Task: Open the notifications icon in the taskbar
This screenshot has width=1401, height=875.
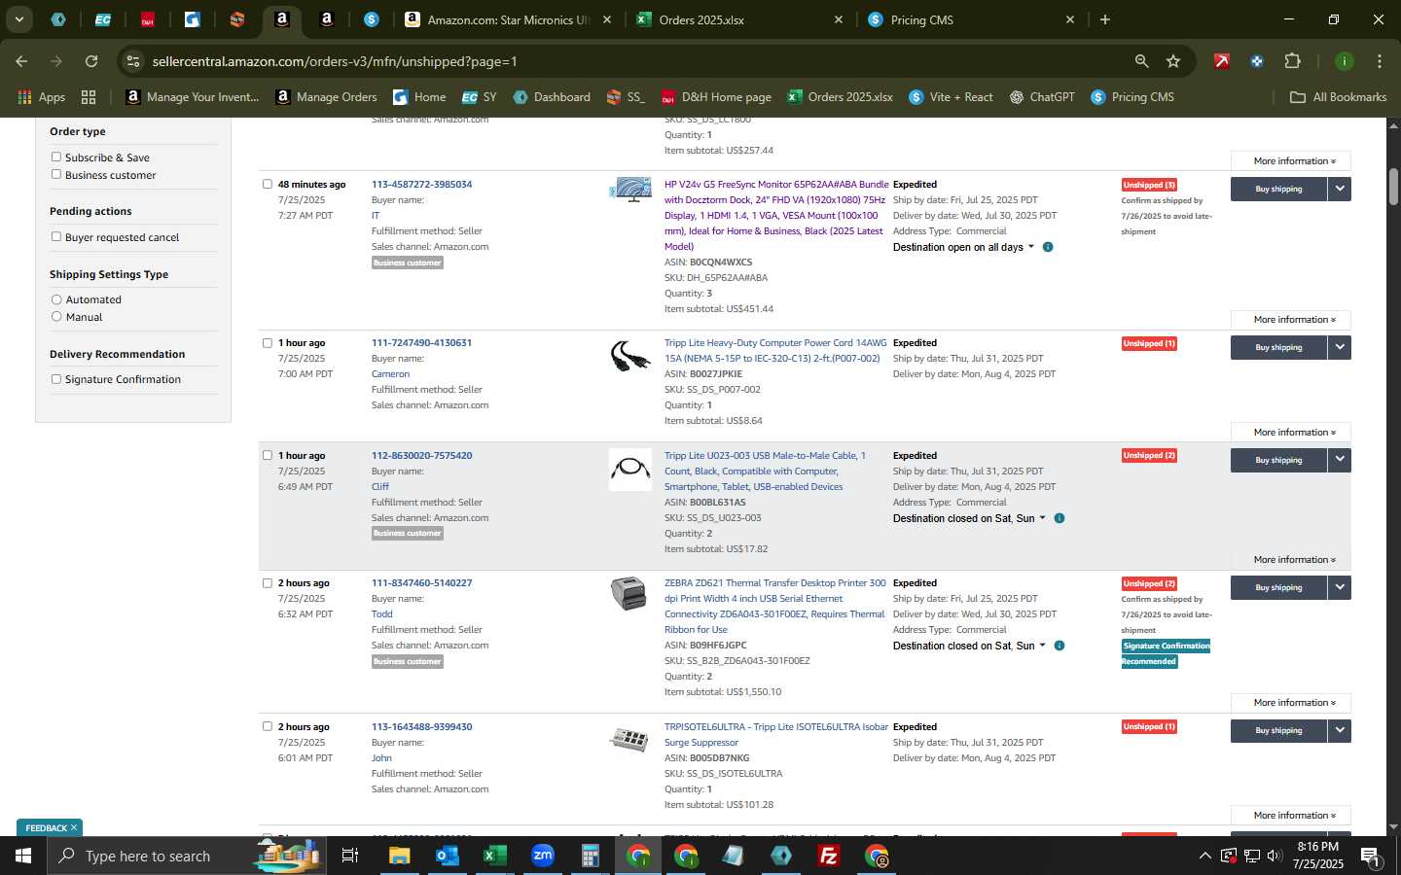Action: pyautogui.click(x=1369, y=856)
